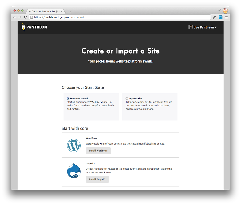Image resolution: width=241 pixels, height=205 pixels.
Task: Click the Start with core heading
Action: click(75, 128)
